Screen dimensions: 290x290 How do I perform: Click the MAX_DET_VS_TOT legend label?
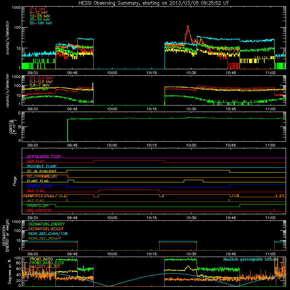tap(45, 266)
